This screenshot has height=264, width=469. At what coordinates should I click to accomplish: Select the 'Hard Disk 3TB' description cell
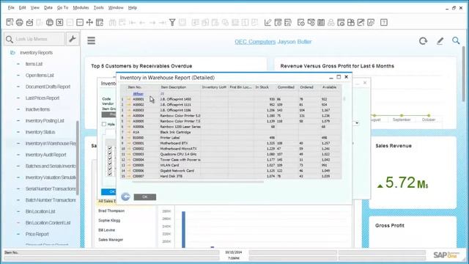point(180,176)
